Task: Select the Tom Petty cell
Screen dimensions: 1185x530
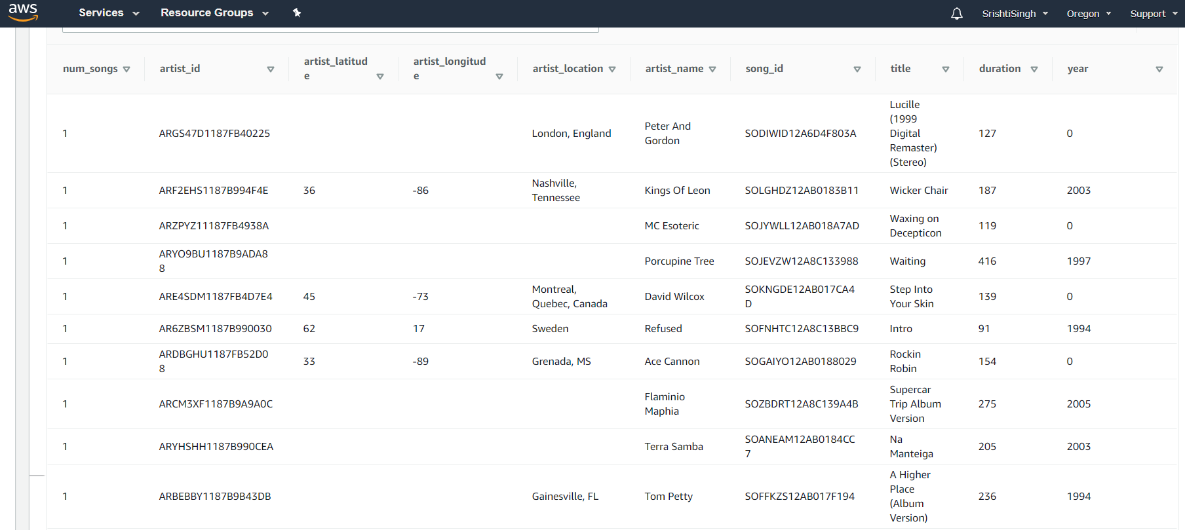Action: click(x=669, y=497)
